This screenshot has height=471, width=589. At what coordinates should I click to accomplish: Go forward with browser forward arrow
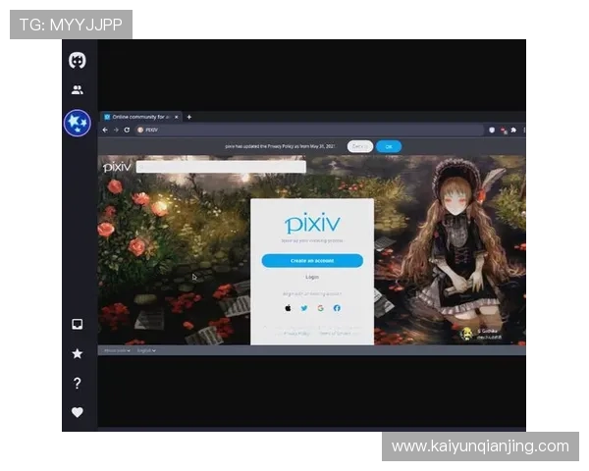coord(116,130)
